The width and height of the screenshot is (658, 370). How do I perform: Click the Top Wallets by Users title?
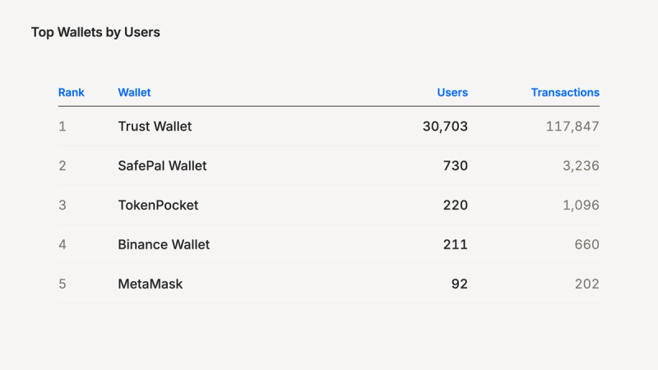pyautogui.click(x=95, y=32)
